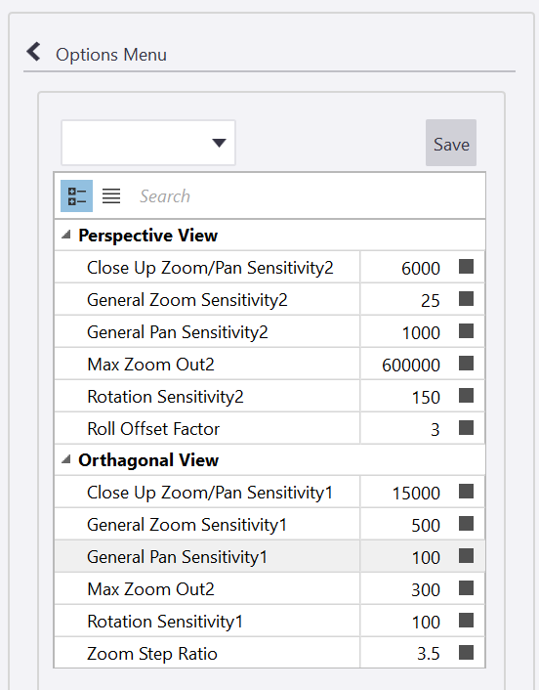Open the empty preset dropdown
Screen dimensions: 539x690
coord(148,143)
